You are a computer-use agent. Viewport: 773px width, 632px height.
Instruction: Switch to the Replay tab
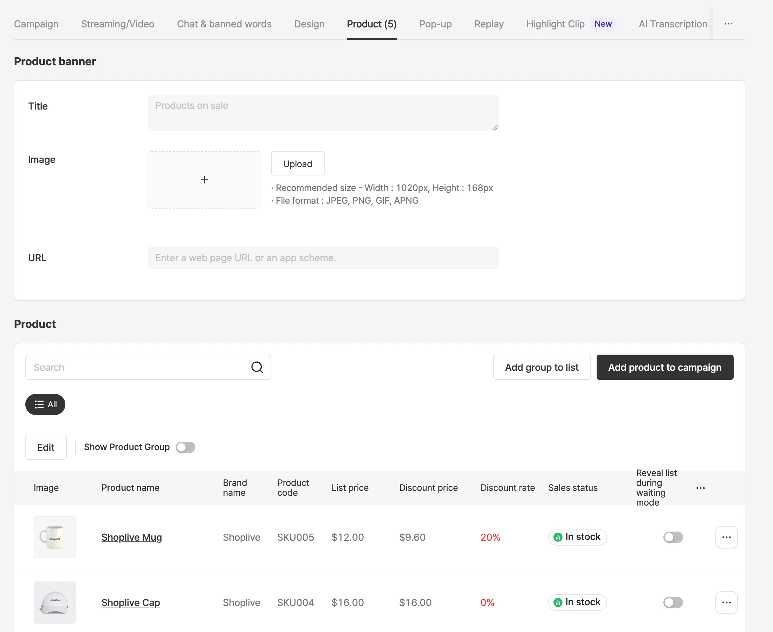489,24
